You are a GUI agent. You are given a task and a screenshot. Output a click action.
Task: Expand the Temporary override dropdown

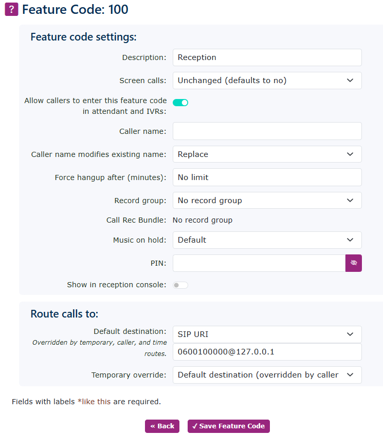(x=267, y=375)
